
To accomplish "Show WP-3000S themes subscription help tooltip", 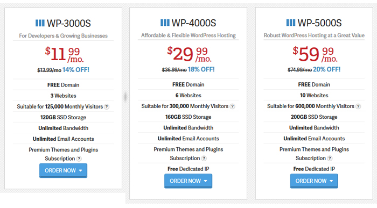I will 79,159.
